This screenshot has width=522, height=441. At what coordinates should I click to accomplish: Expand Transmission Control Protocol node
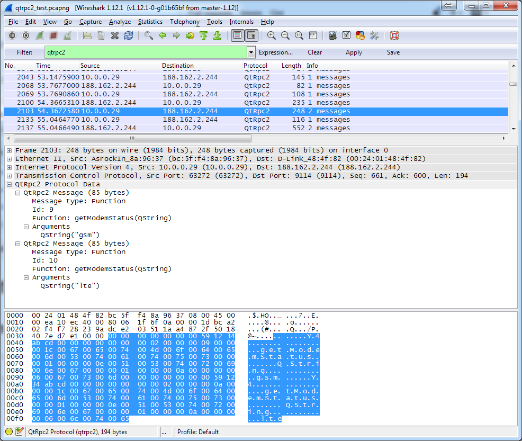pos(10,176)
